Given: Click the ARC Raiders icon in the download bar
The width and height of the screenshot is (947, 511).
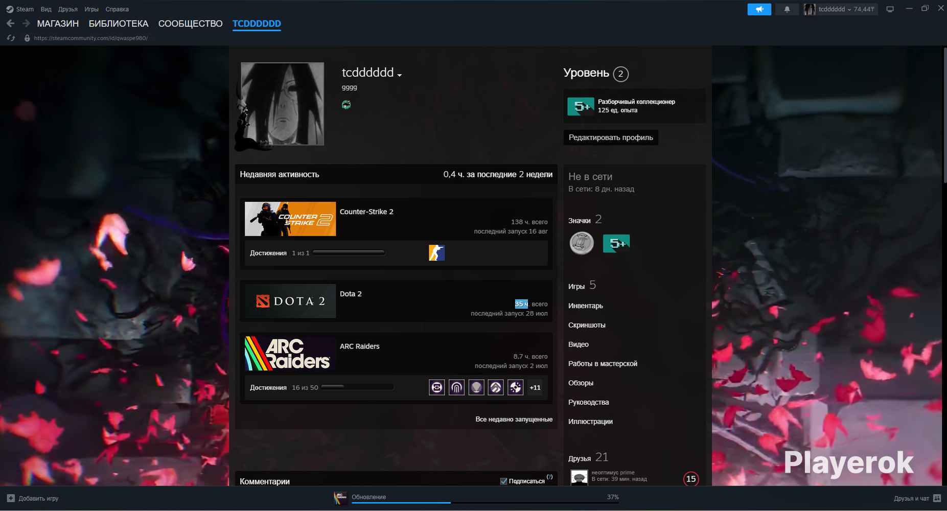Looking at the screenshot, I should pos(340,498).
